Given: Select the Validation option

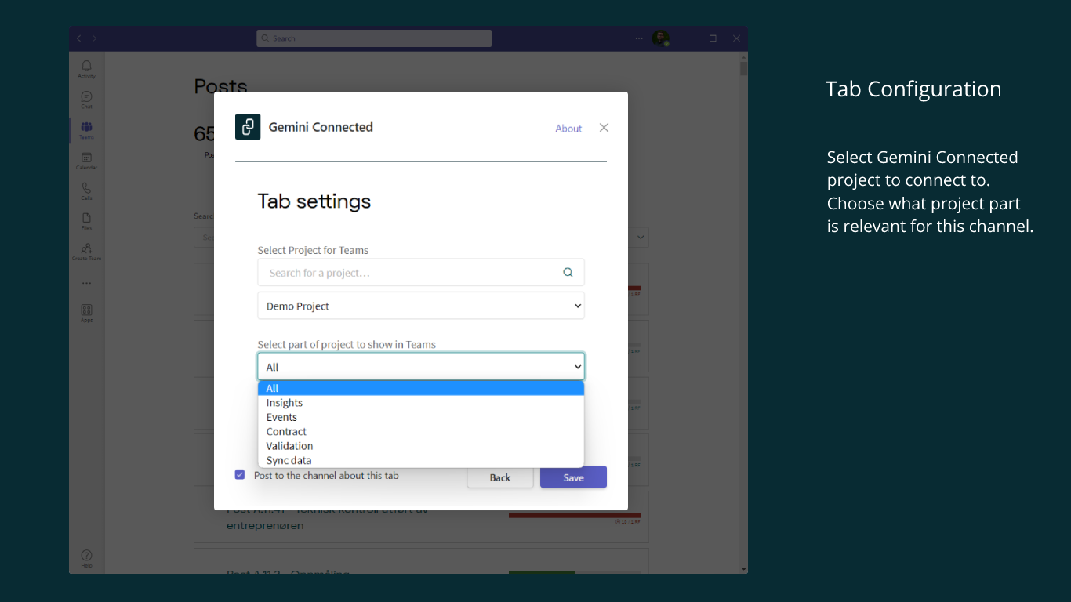Looking at the screenshot, I should tap(421, 446).
